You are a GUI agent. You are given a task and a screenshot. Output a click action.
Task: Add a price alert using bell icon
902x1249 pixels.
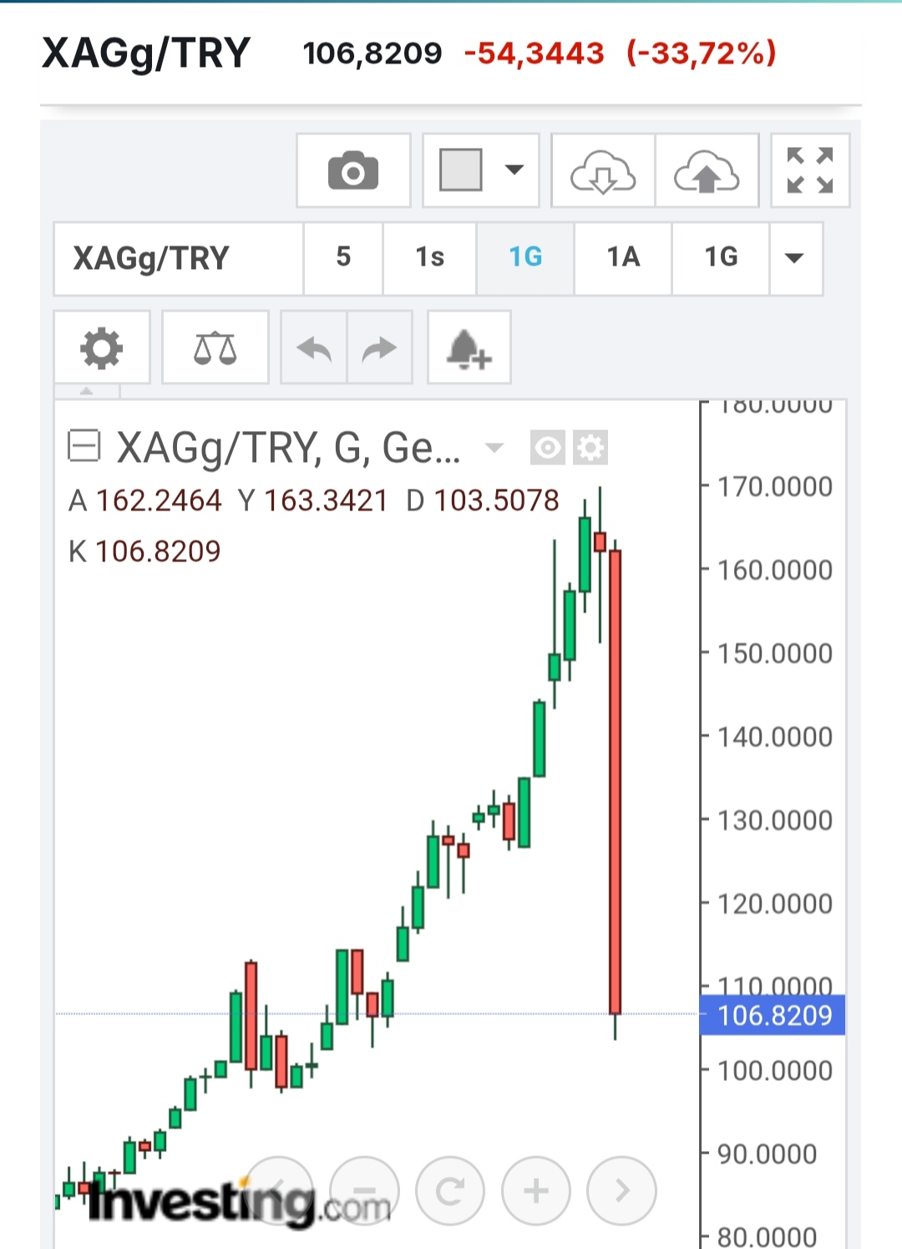(x=469, y=348)
